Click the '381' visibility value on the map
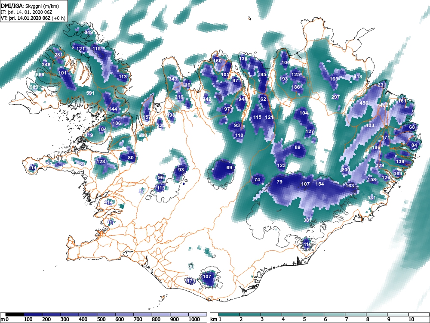The image size is (430, 323). [308, 220]
